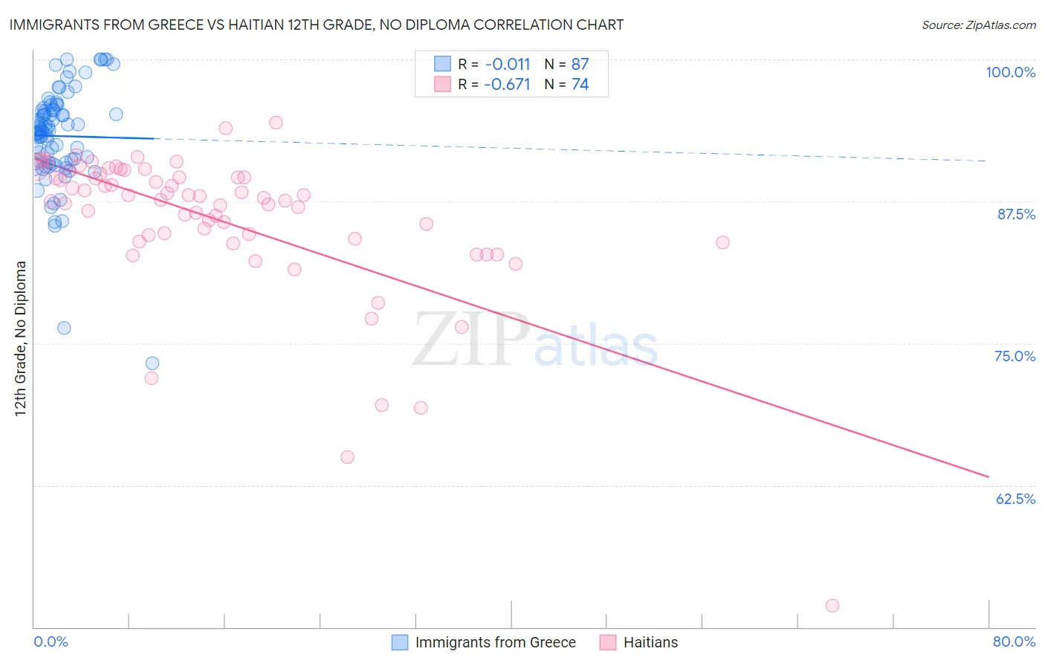Click the N = 74 value
Viewport: 1045px width, 663px height.
566,84
